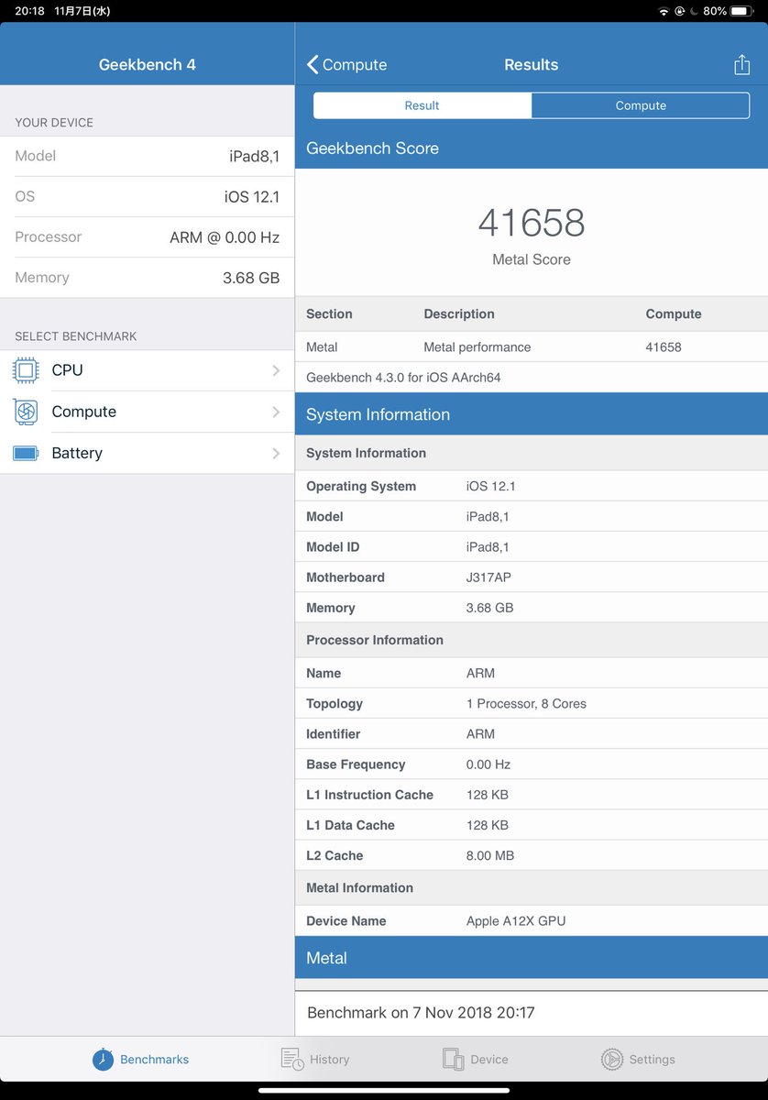This screenshot has height=1100, width=768.
Task: Tap the Settings gear icon in bottom bar
Action: point(611,1059)
